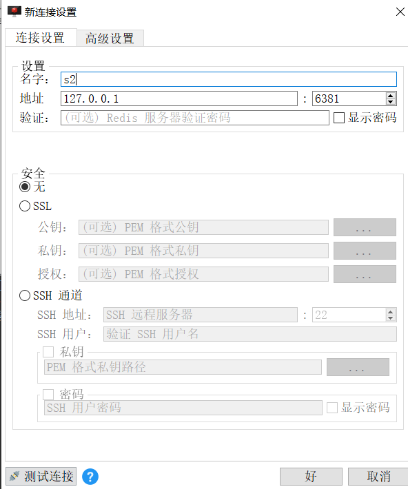
Task: Decrease the SSH port with down arrow
Action: [391, 318]
